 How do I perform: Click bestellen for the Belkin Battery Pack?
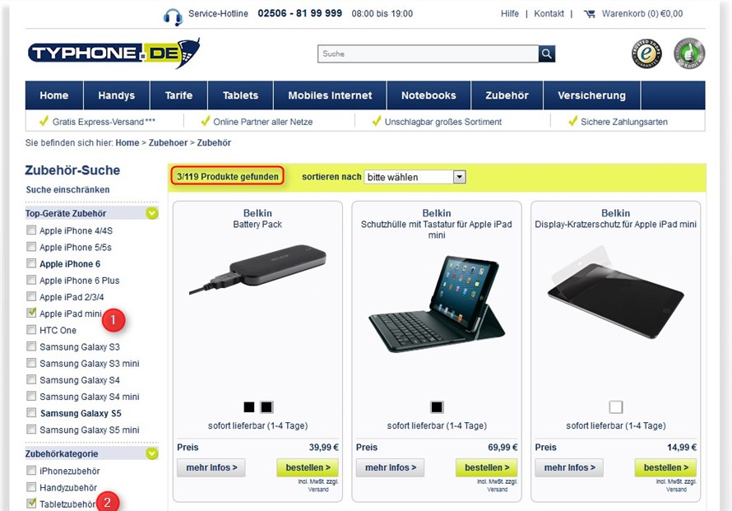tap(308, 467)
